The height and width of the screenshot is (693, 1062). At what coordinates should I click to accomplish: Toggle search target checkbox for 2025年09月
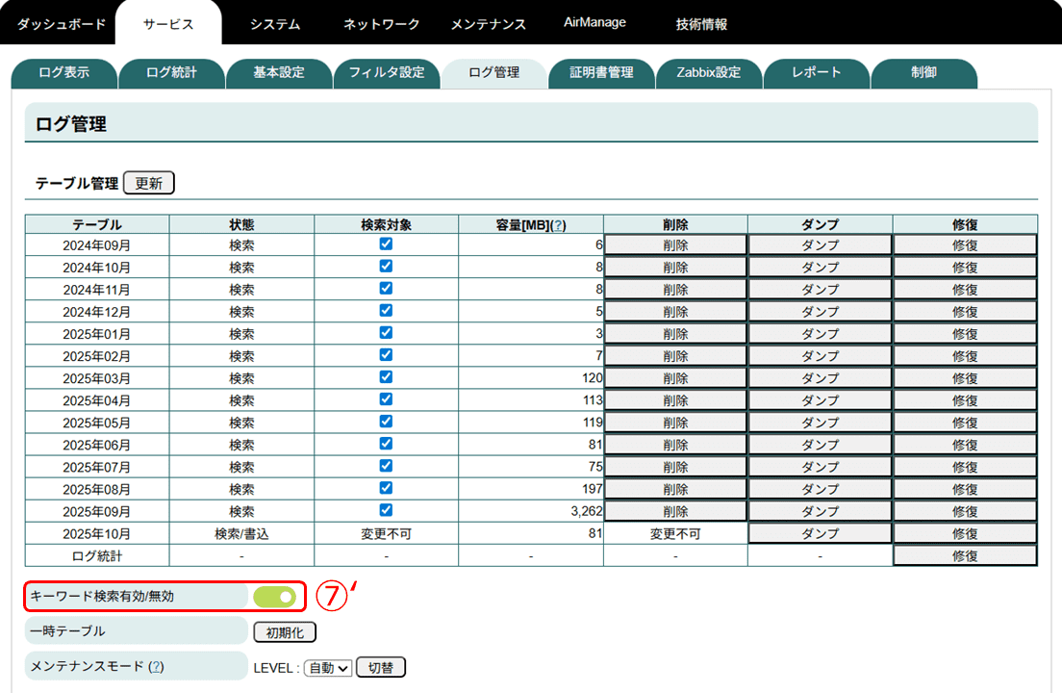coord(386,510)
